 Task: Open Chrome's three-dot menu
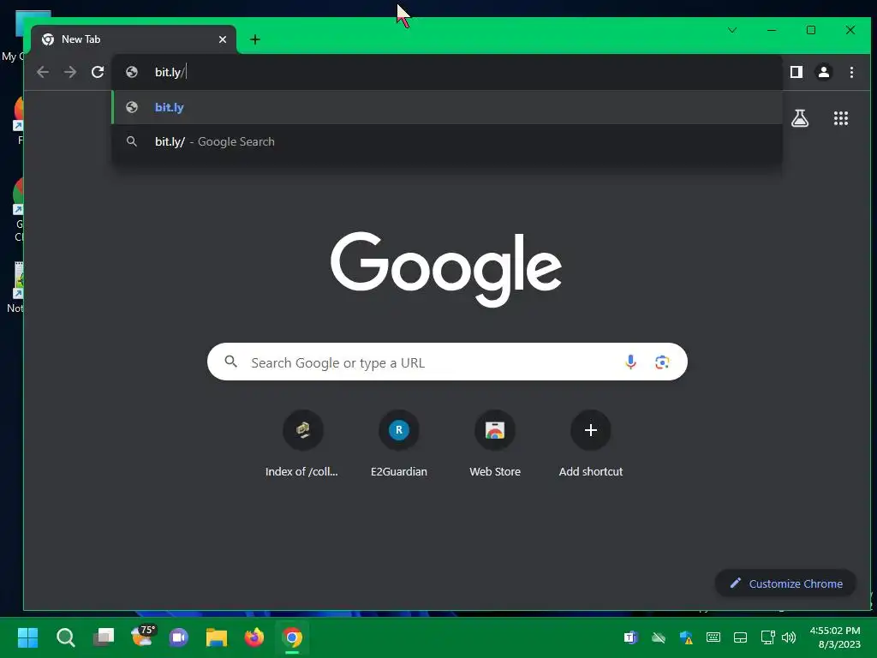[x=851, y=72]
